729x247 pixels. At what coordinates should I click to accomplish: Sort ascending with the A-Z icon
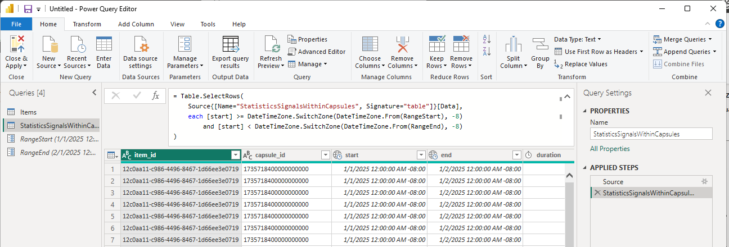pos(487,39)
